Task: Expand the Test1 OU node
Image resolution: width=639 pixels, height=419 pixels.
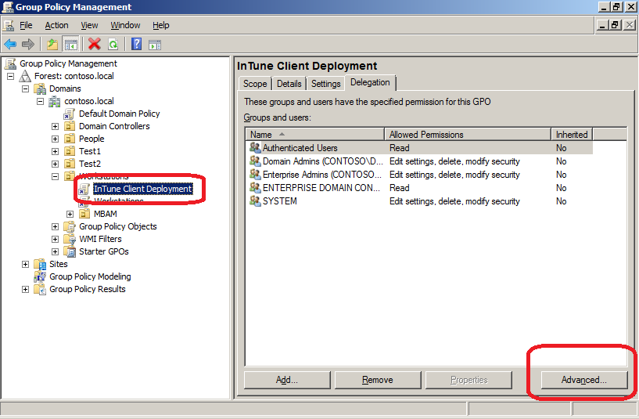Action: coord(55,151)
